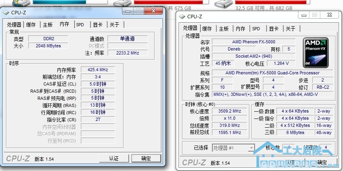This screenshot has height=171, width=343.
Task: Select the 处理器 tab in right CPU-Z window
Action: [x=190, y=28]
